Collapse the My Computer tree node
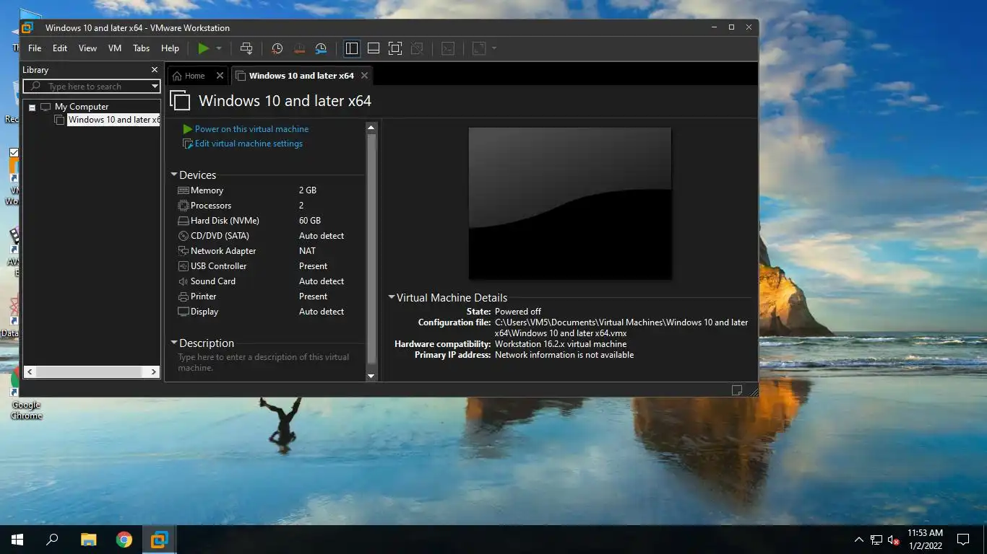 coord(32,107)
